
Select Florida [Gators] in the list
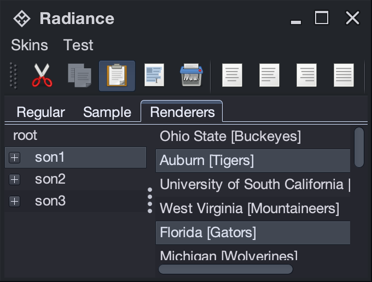[208, 232]
